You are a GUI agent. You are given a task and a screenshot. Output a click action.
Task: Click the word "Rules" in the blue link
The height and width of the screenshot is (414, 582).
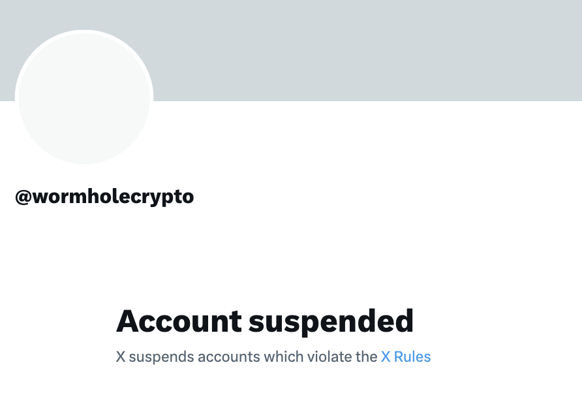point(412,357)
